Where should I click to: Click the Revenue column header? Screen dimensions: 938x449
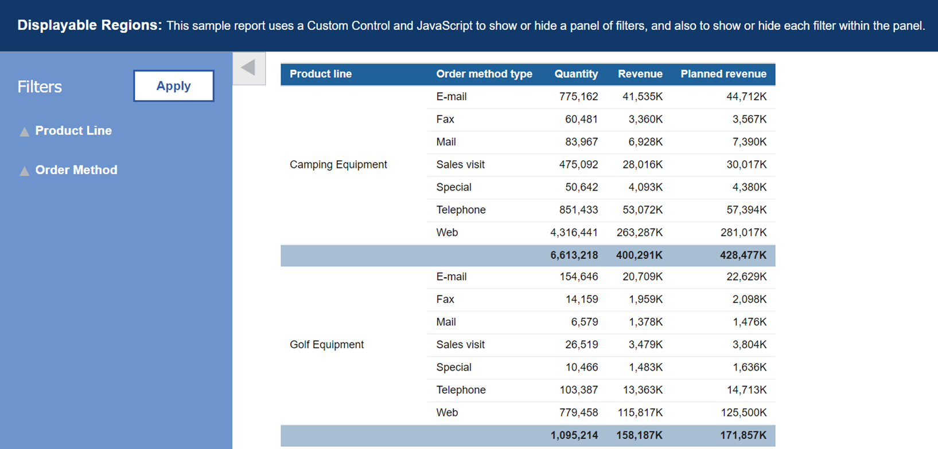[x=640, y=74]
